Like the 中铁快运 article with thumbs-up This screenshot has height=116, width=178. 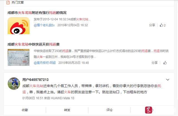click(165, 63)
